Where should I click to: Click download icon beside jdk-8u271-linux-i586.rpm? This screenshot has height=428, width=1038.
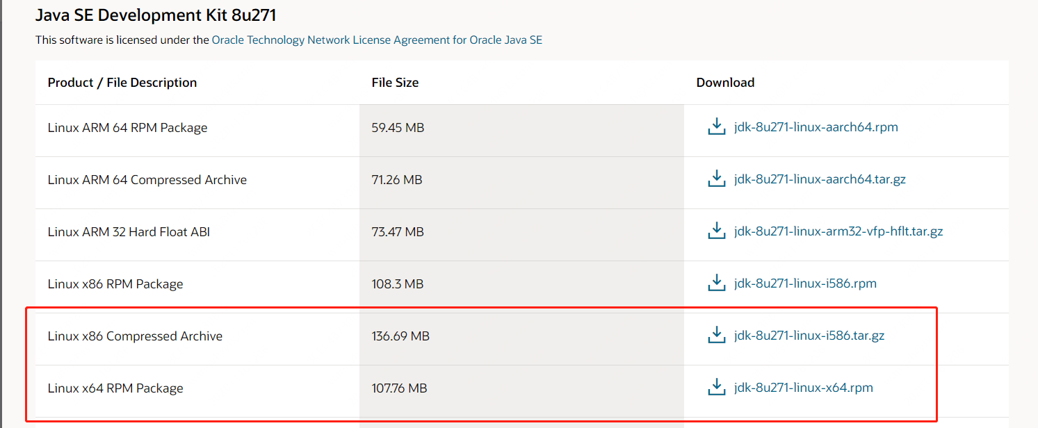(716, 283)
